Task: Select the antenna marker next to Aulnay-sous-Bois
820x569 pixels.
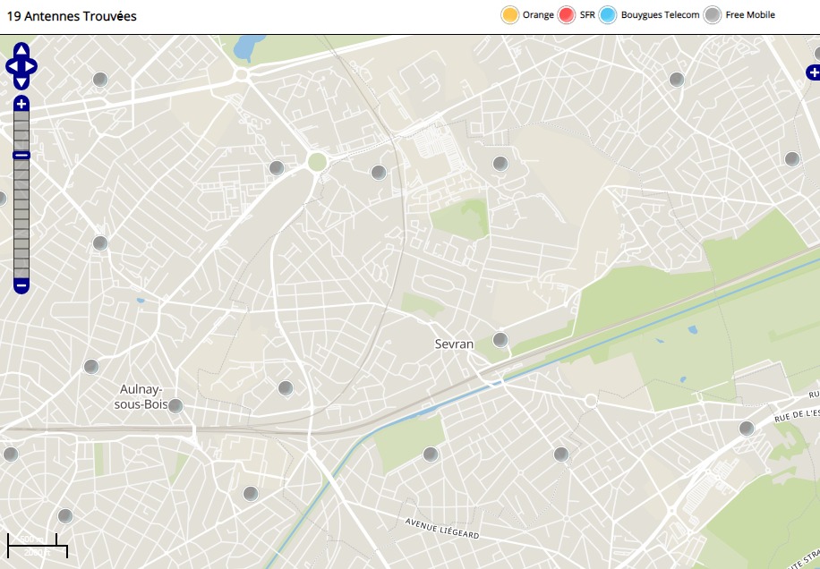Action: click(x=175, y=406)
